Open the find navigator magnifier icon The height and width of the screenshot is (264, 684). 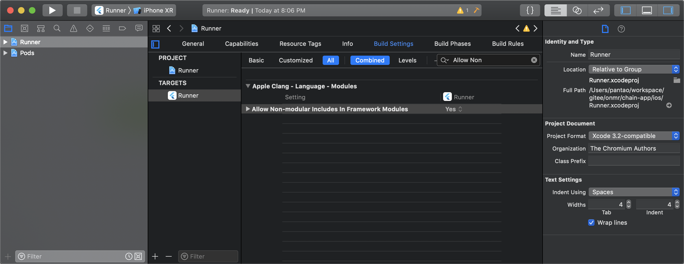(57, 28)
